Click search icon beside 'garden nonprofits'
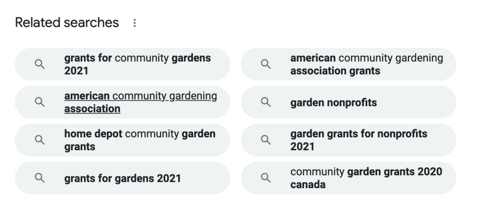480x207 pixels. pos(266,102)
